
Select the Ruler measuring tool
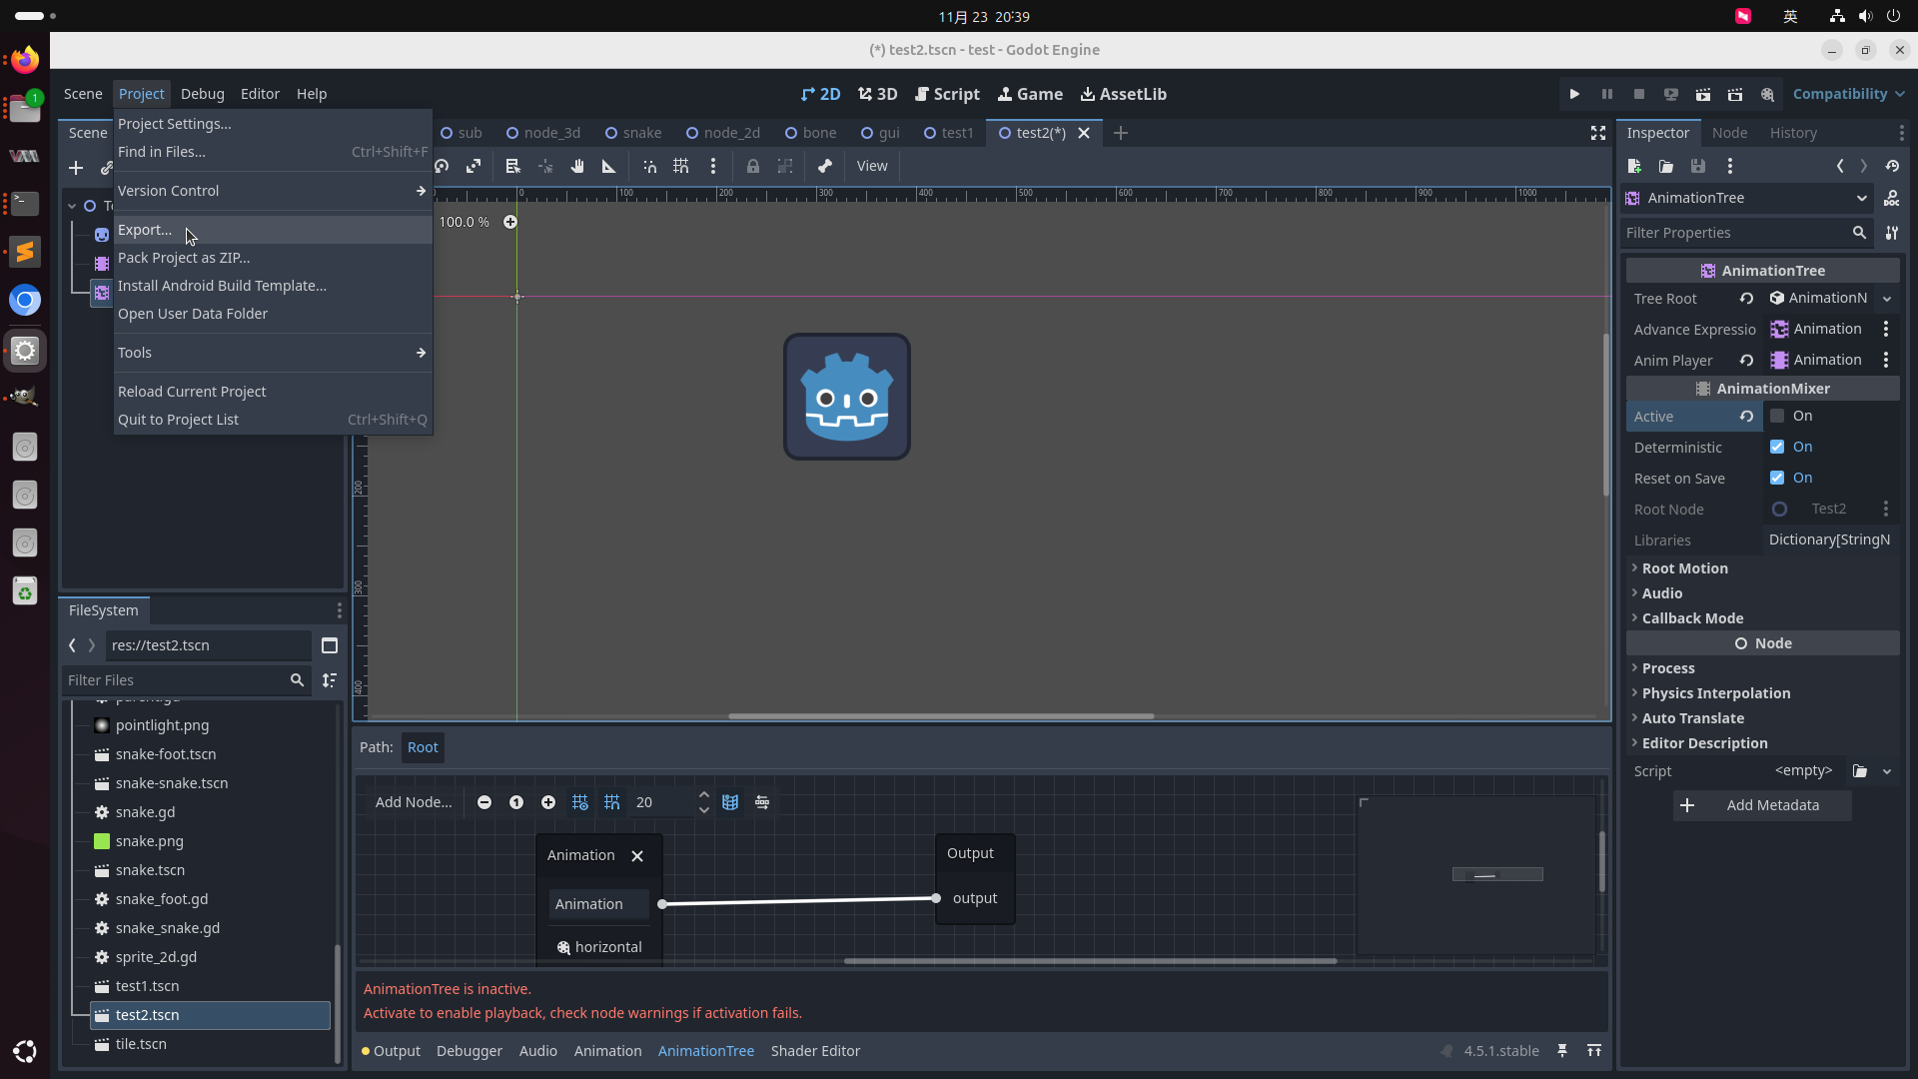pyautogui.click(x=608, y=166)
